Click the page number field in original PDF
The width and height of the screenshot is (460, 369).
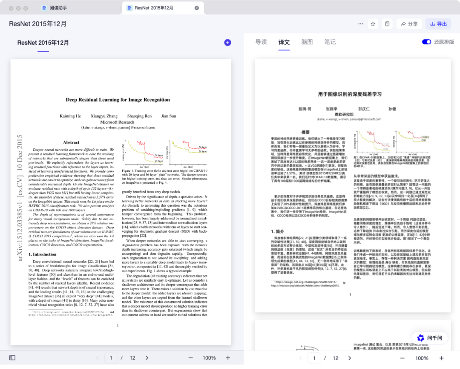tap(111, 357)
